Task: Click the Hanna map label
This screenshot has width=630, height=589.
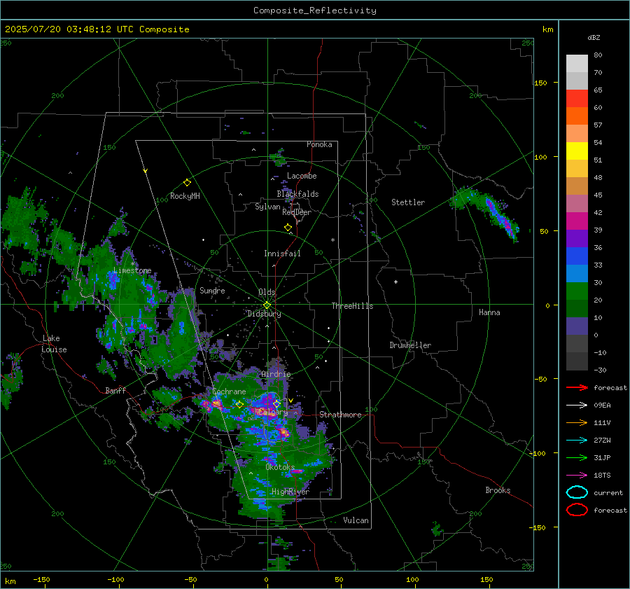Action: tap(489, 312)
